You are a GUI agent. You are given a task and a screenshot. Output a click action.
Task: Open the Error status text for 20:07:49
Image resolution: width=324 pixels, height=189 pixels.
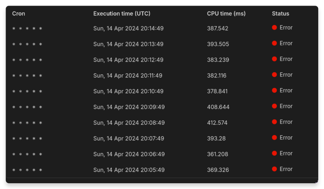(286, 138)
